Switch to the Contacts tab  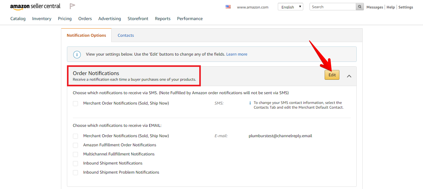tap(126, 35)
